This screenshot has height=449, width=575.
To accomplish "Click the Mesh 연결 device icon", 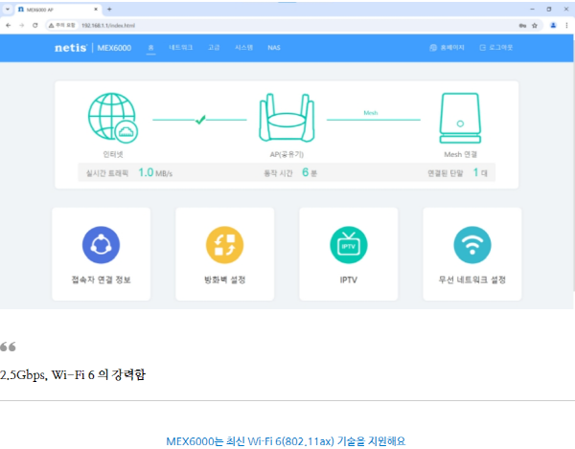I will point(460,118).
